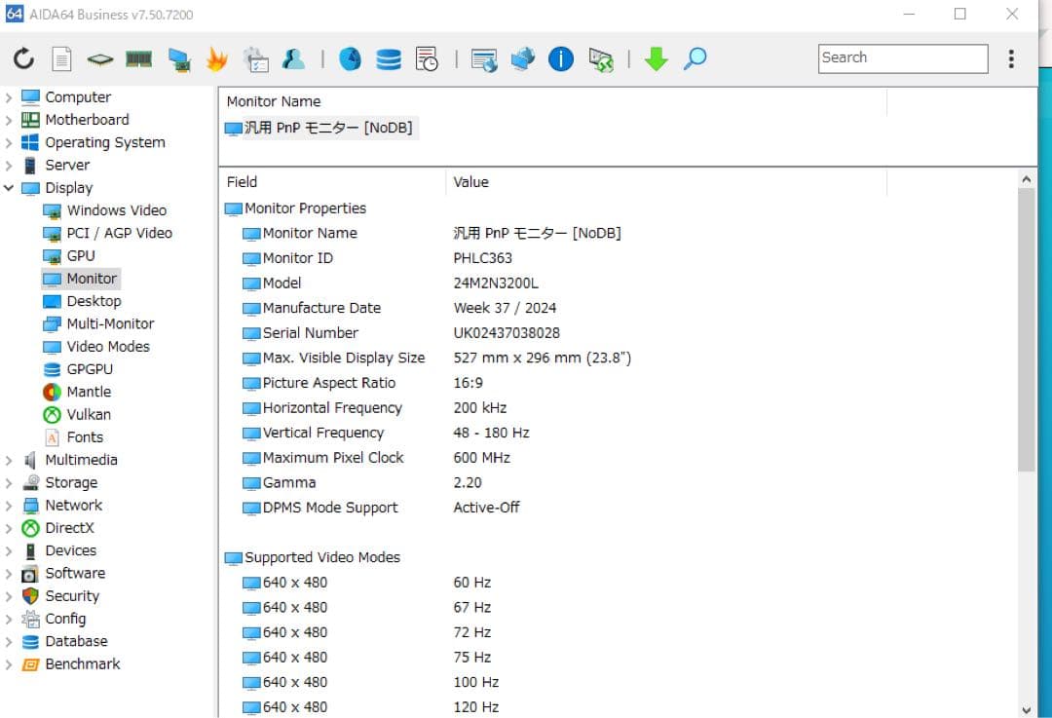Click the video adapter toolbar icon
This screenshot has height=718, width=1052.
click(176, 58)
